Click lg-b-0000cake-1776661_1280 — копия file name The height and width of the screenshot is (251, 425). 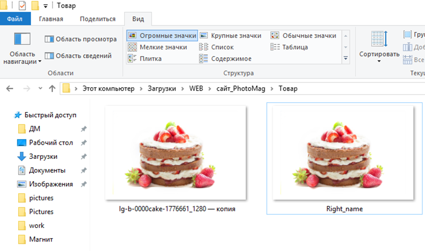[177, 209]
